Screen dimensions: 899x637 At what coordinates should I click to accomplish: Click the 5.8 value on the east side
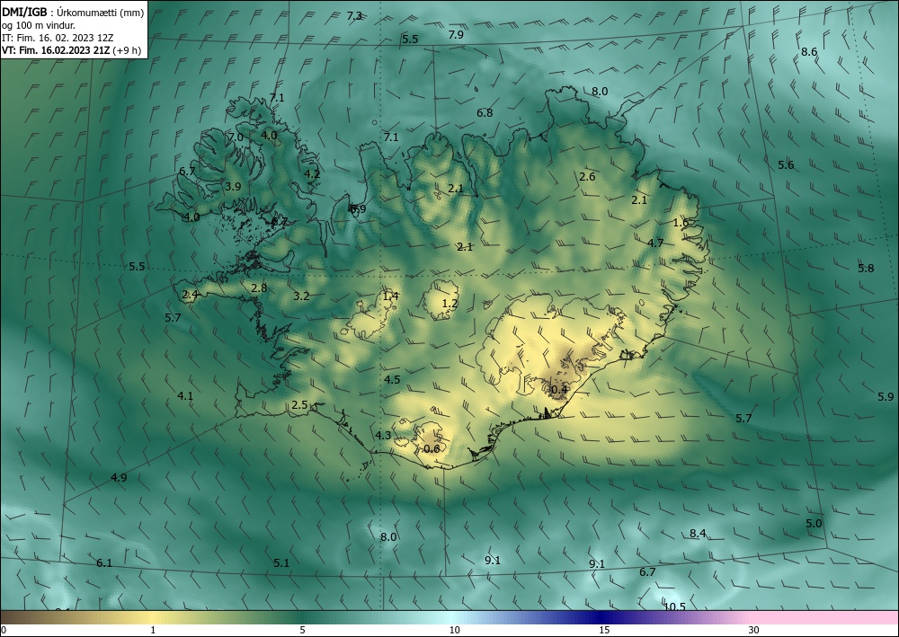pyautogui.click(x=866, y=268)
